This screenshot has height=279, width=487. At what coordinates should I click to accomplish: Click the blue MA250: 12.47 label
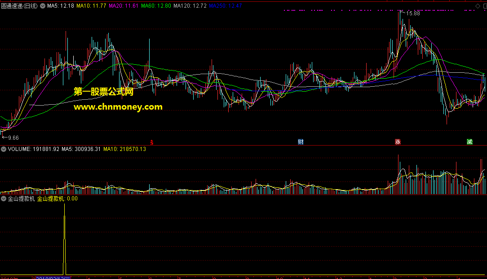click(226, 6)
